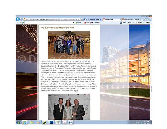The width and height of the screenshot is (167, 129).
Task: Click the Google toolbar Search button
Action: point(78,22)
